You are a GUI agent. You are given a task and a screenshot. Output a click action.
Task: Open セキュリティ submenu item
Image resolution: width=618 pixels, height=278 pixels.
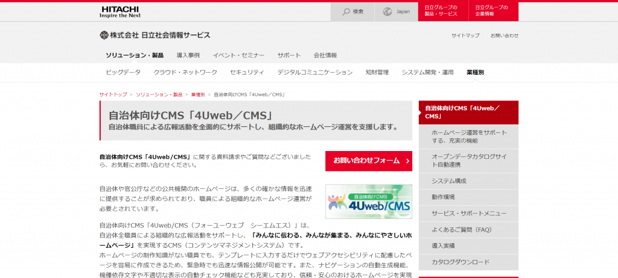pos(247,72)
